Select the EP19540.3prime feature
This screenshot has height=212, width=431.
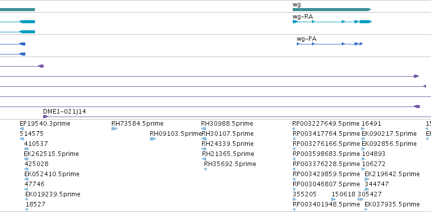pyautogui.click(x=45, y=124)
